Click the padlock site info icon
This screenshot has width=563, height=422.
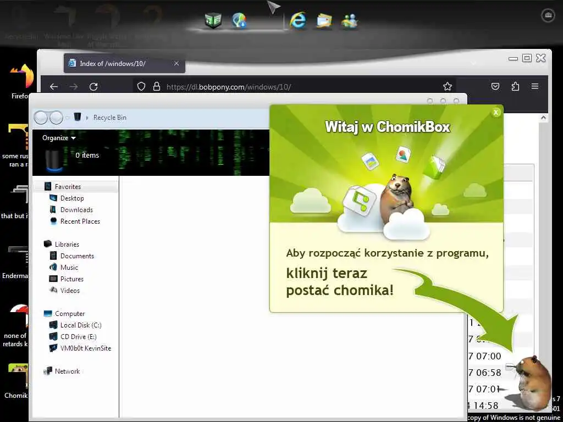coord(156,86)
